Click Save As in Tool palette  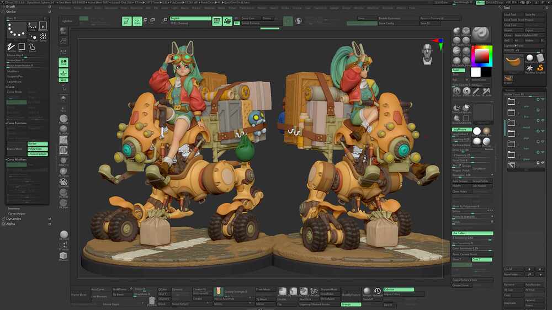[534, 15]
